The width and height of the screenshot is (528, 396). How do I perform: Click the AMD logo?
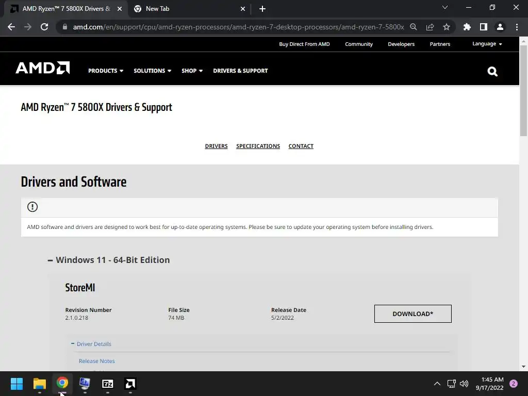point(42,68)
